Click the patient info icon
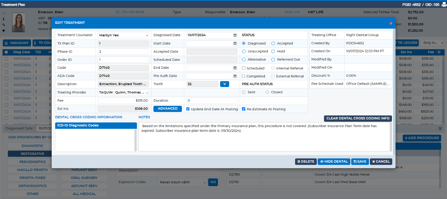Image resolution: width=447 pixels, height=199 pixels. point(4,19)
